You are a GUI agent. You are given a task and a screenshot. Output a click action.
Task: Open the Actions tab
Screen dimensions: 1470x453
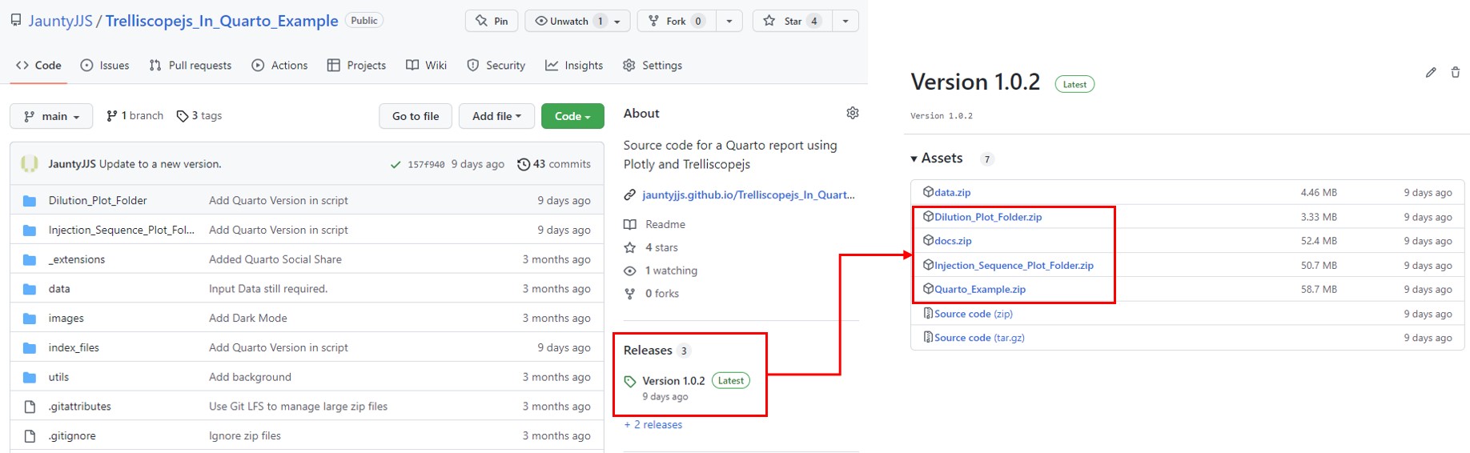279,66
